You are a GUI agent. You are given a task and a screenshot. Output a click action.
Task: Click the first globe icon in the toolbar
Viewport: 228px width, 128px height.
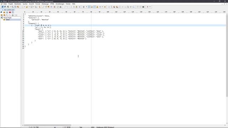(x=114, y=7)
